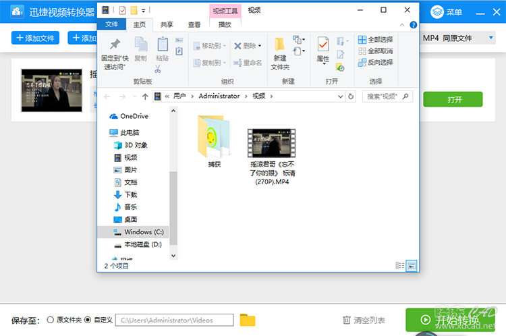This screenshot has height=336, width=506.
Task: Click the 迅捷视频转换器 app logo
Action: [17, 12]
